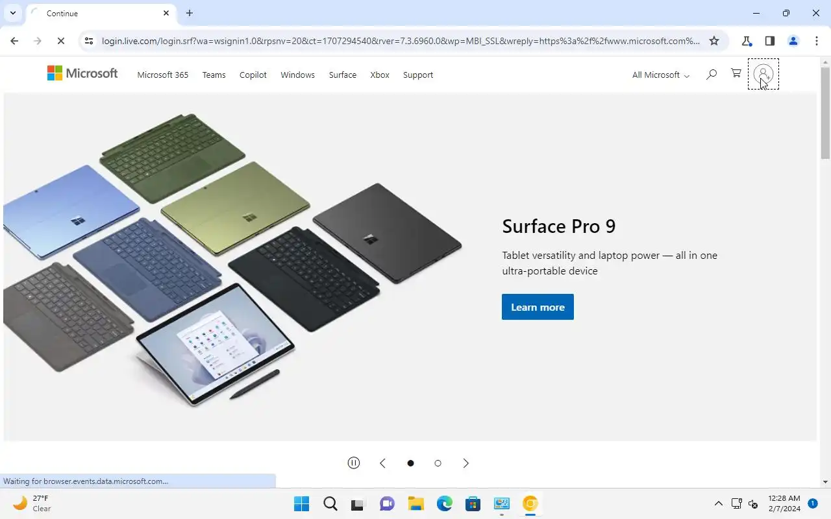The width and height of the screenshot is (831, 519).
Task: Toggle the browser side panel
Action: [770, 41]
